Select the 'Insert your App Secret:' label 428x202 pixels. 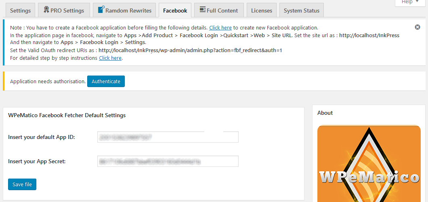[37, 161]
